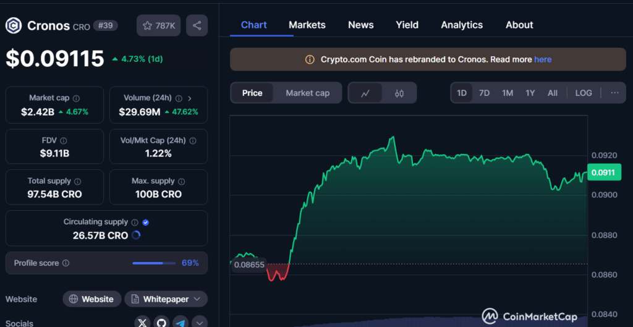Open chart more options ellipsis
Viewport: 633px width, 327px height.
[x=614, y=93]
